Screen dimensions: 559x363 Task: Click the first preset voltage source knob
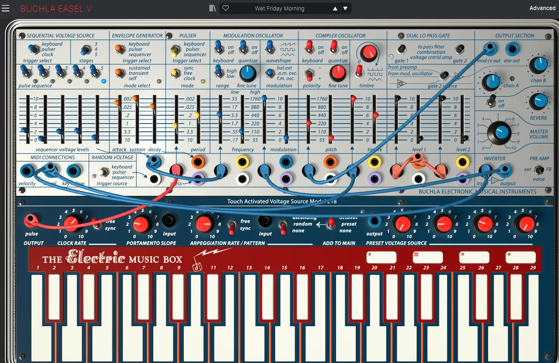coord(402,224)
